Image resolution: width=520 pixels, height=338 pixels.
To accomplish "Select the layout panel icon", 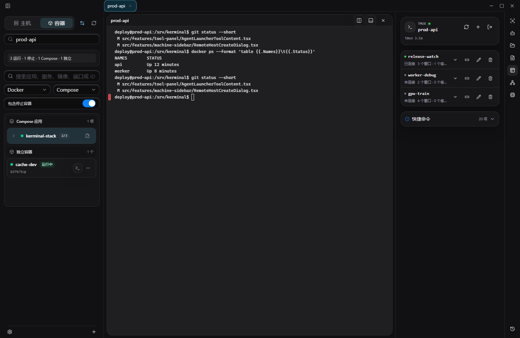I will 513,70.
